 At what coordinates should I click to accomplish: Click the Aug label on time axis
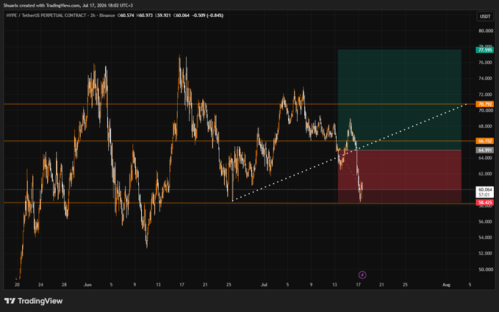point(446,285)
